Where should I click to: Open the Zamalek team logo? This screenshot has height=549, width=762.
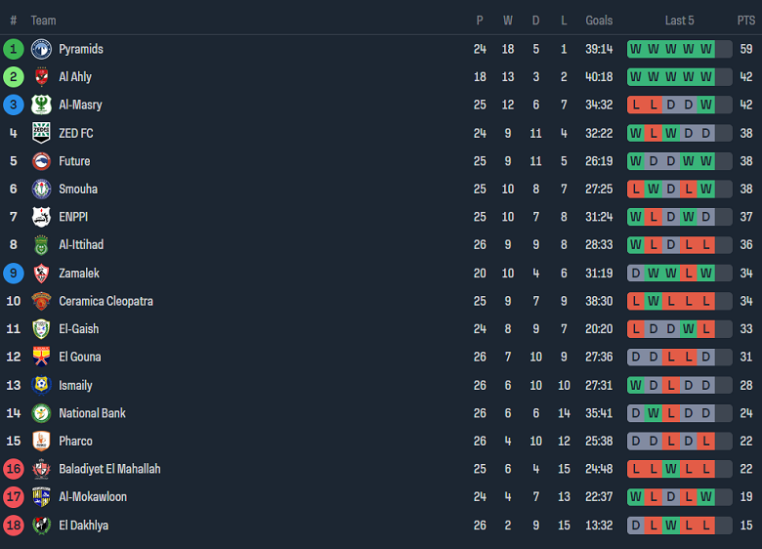click(41, 274)
